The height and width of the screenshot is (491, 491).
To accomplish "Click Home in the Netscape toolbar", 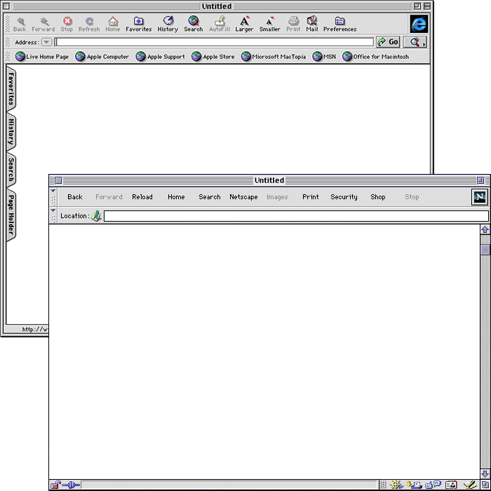I will (x=176, y=197).
